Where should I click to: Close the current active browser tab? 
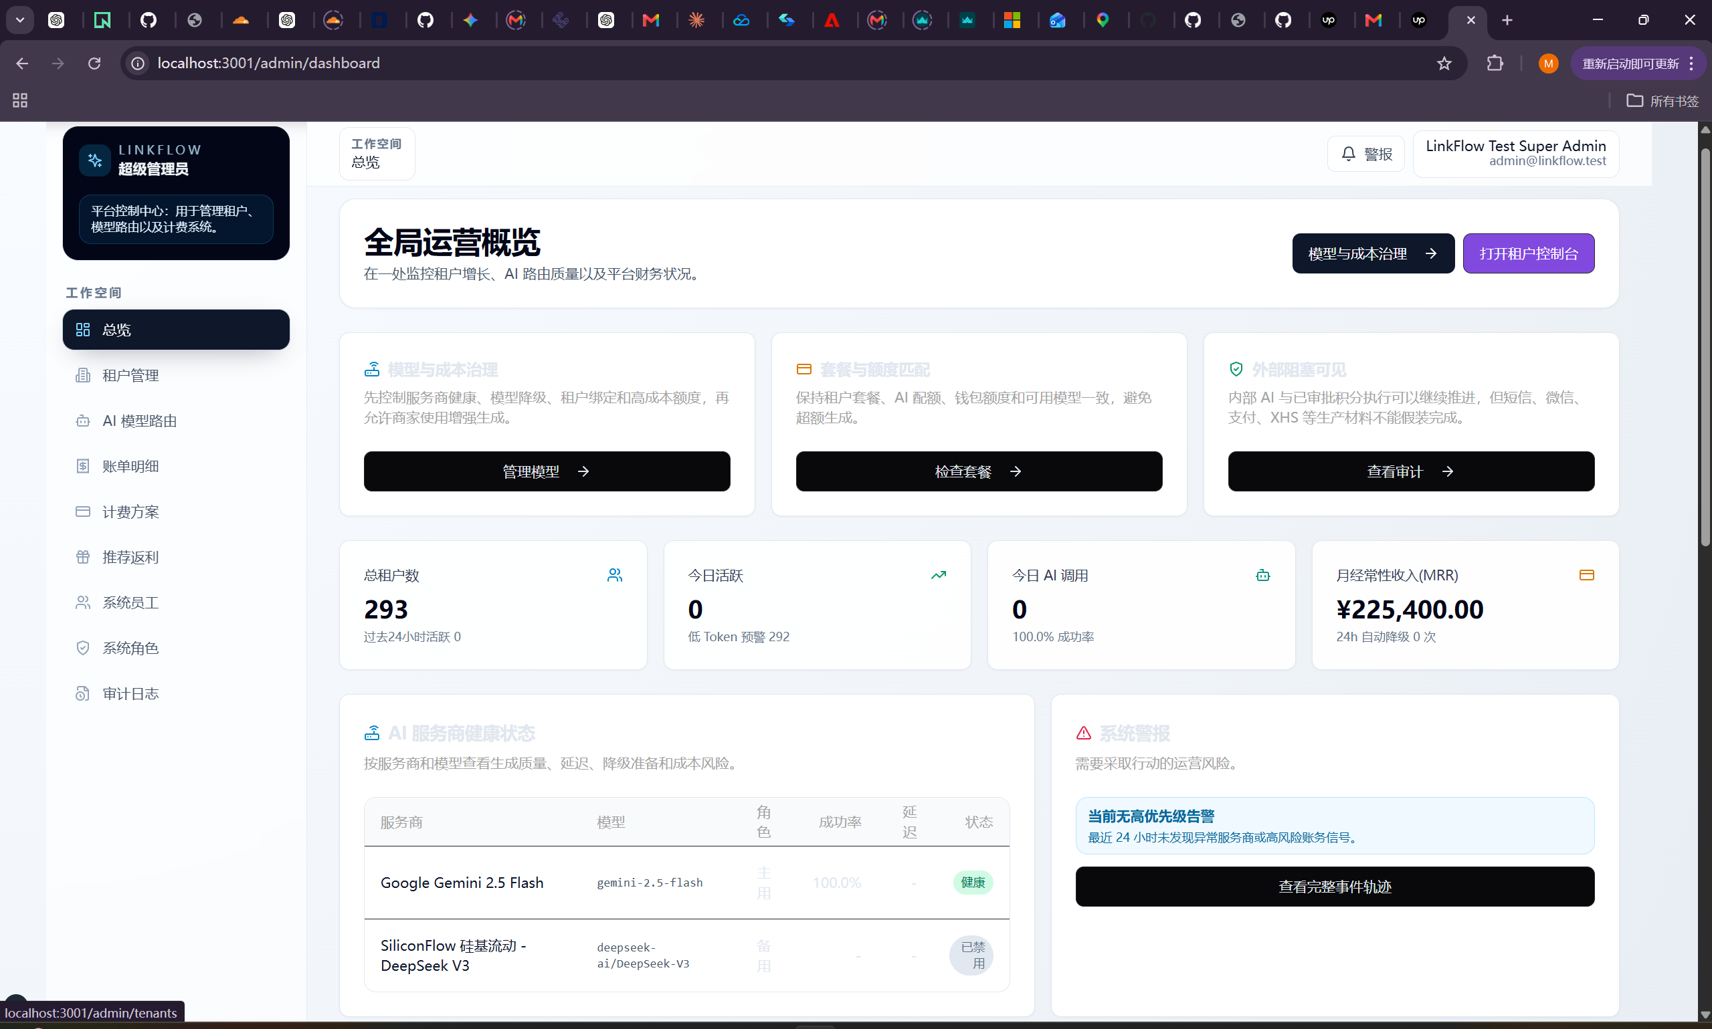point(1470,20)
